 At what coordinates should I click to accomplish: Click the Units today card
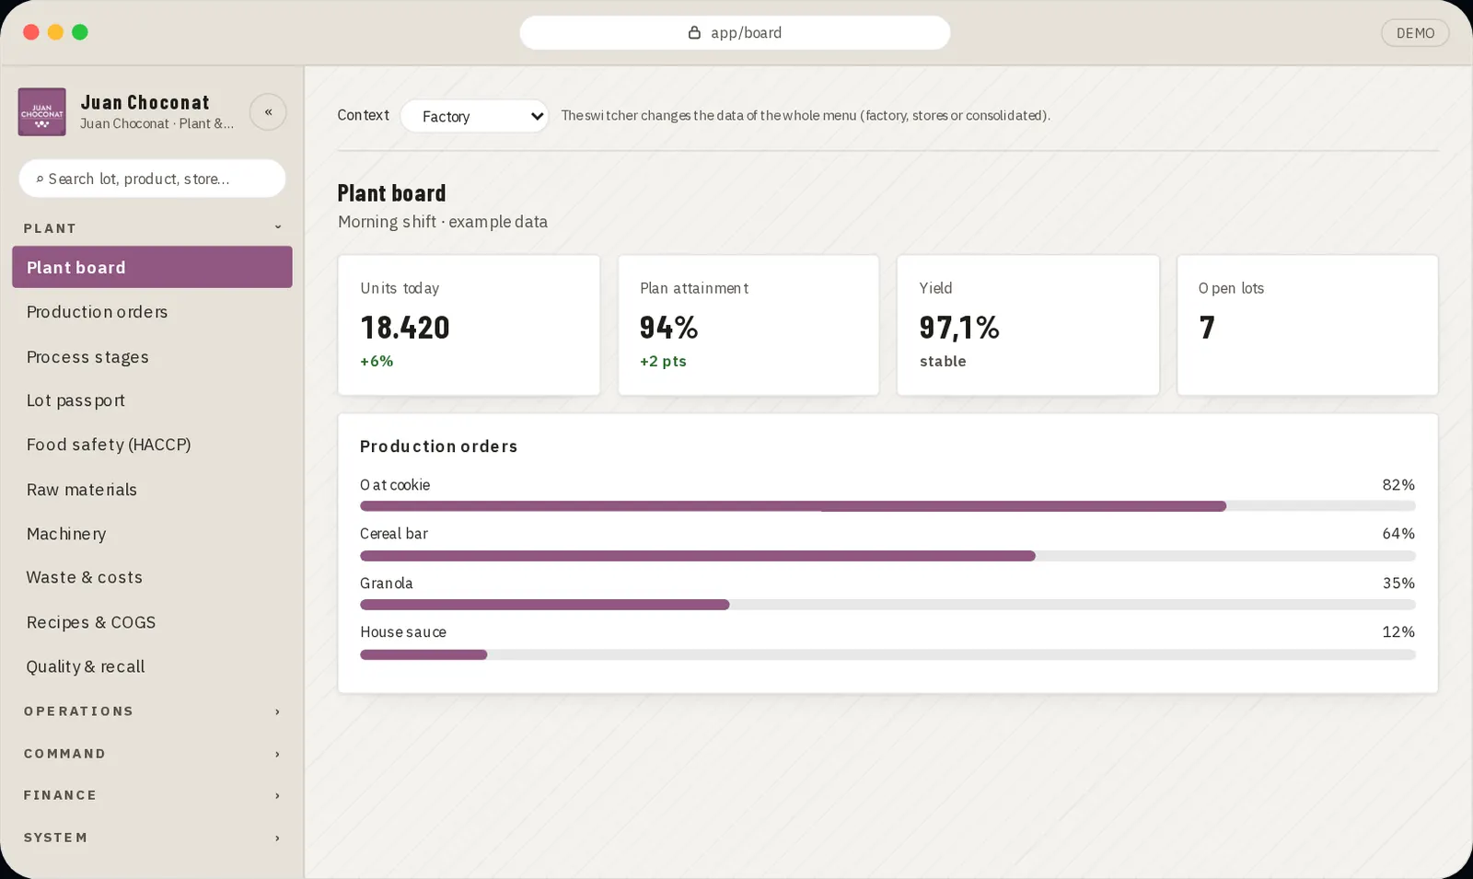coord(469,325)
